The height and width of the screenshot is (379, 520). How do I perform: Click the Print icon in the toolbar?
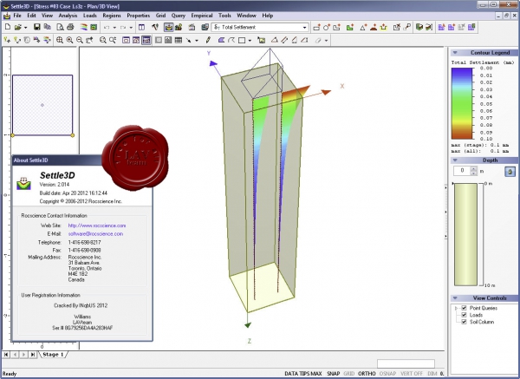coord(70,27)
